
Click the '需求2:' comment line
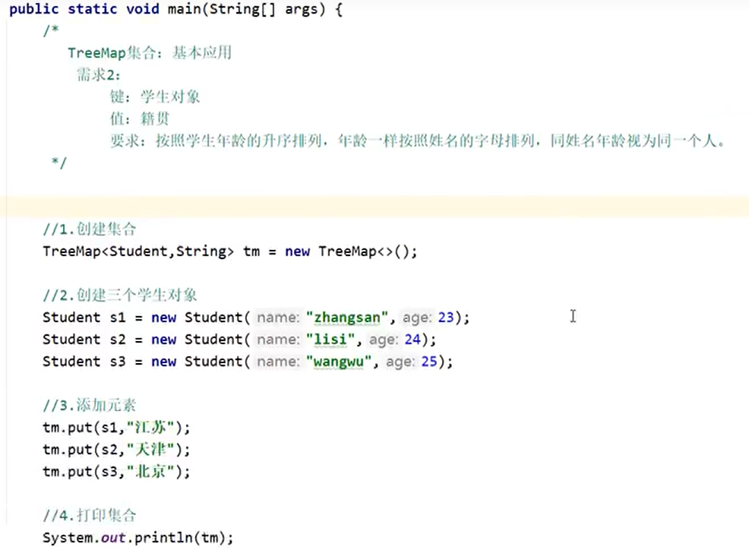(x=99, y=74)
